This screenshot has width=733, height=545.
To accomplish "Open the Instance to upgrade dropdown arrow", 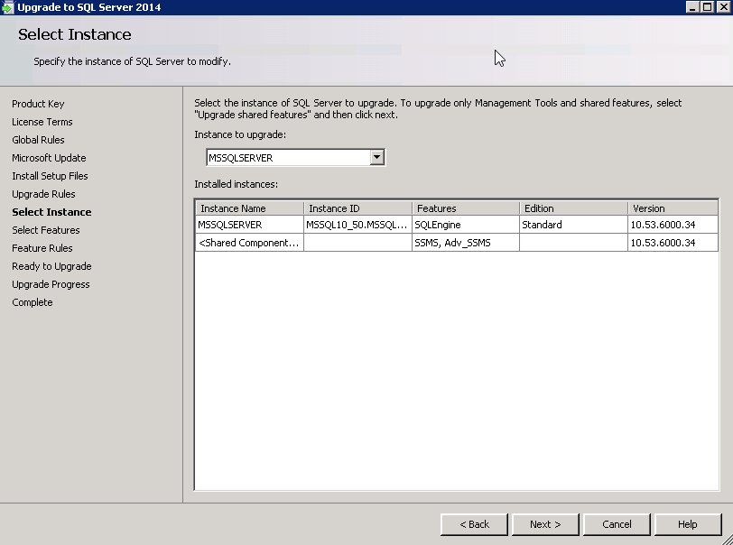I will pyautogui.click(x=376, y=158).
